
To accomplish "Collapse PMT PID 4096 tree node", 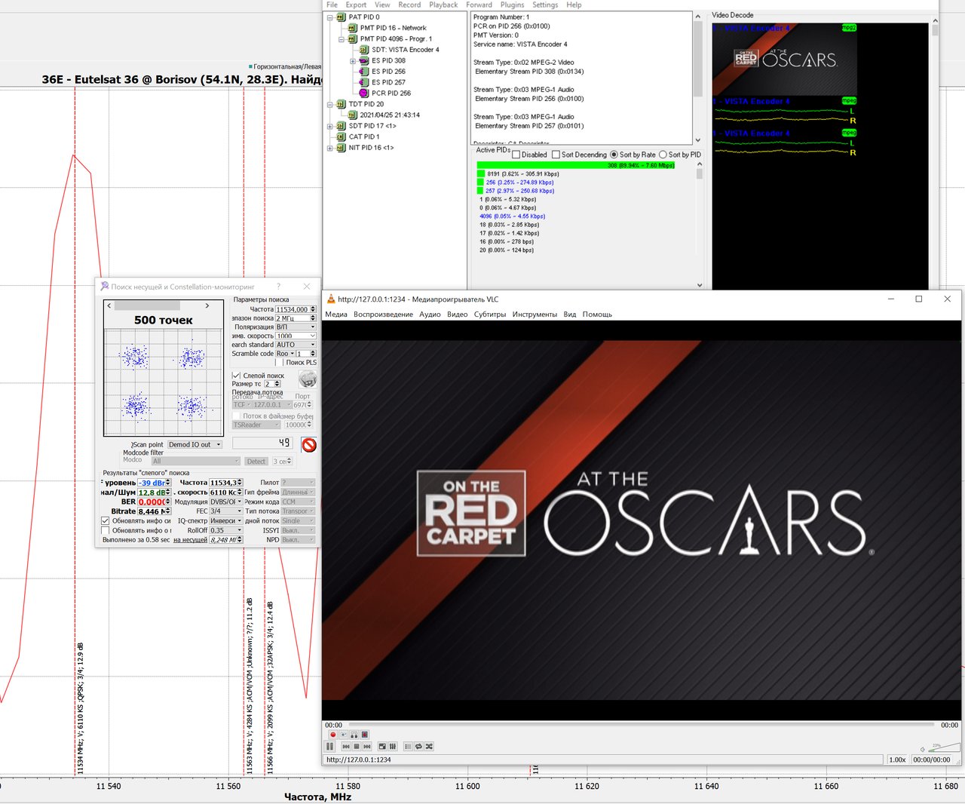I will tap(342, 38).
